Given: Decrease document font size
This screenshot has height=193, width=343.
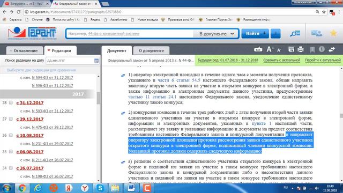Looking at the screenshot, I should coord(279,50).
